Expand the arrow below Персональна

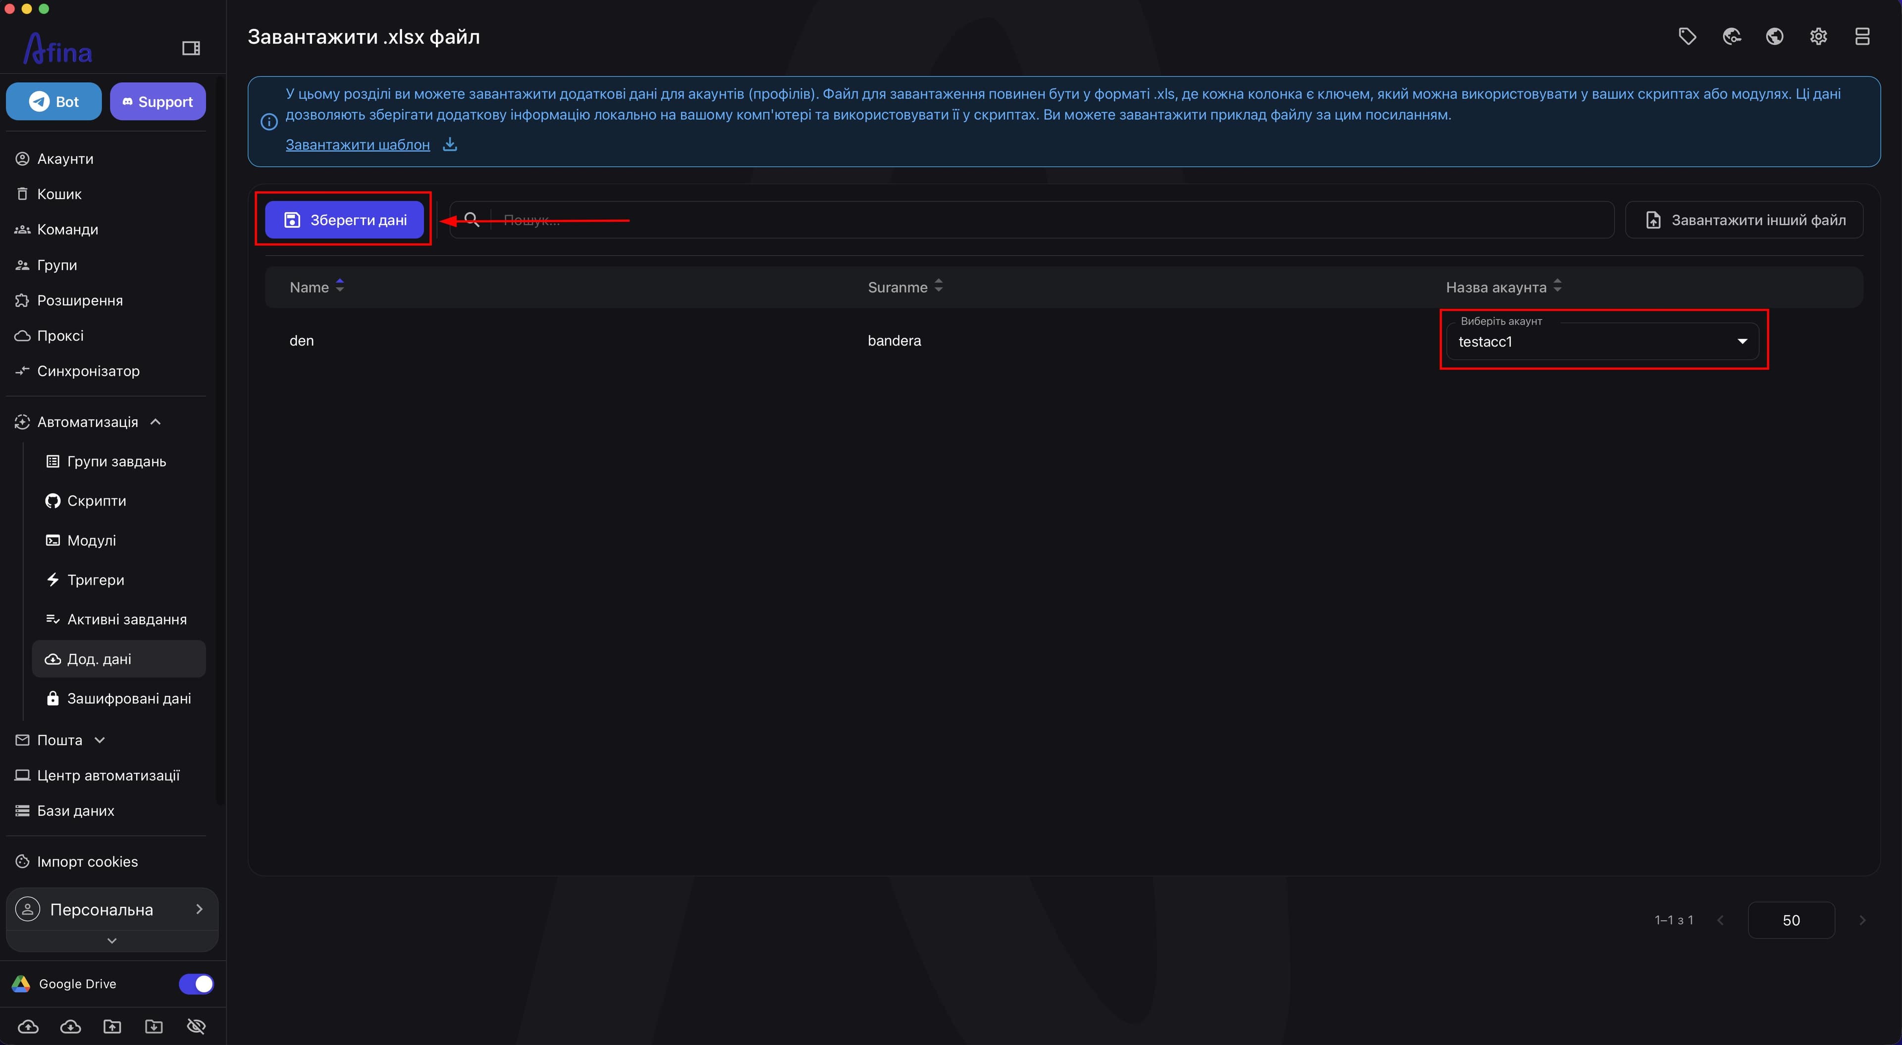[112, 940]
